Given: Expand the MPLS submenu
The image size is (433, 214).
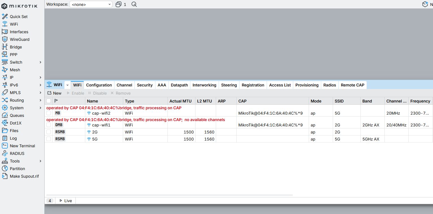Looking at the screenshot, I should pos(40,93).
